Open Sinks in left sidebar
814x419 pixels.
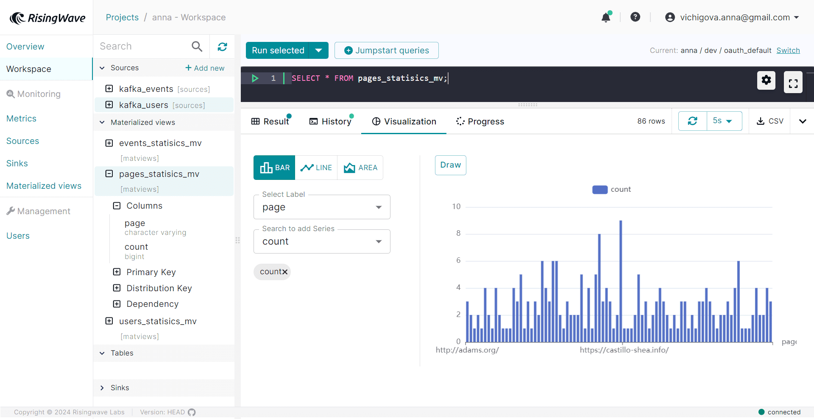point(17,163)
